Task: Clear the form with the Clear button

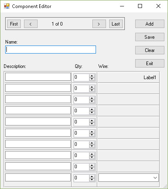Action: (x=150, y=50)
